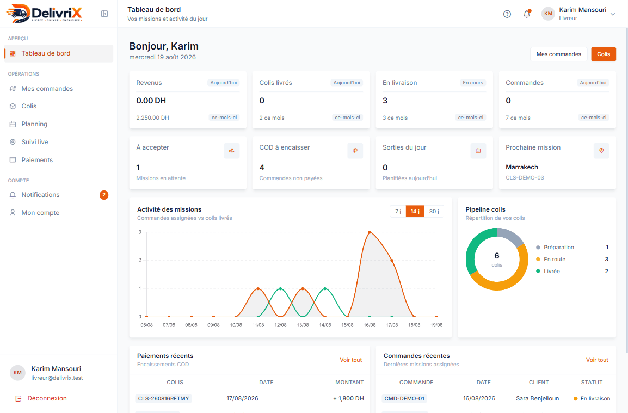
Task: Click the livreur@delivrix.test email
Action: click(x=57, y=378)
